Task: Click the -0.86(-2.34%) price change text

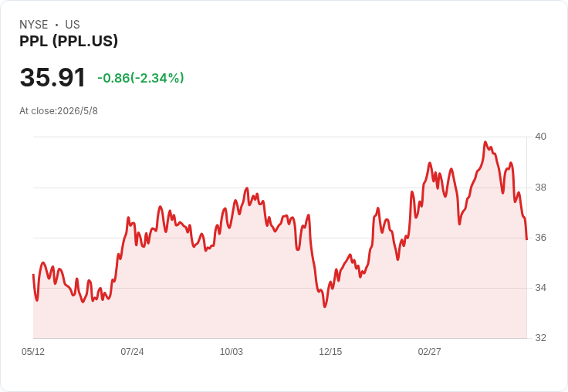Action: point(140,78)
